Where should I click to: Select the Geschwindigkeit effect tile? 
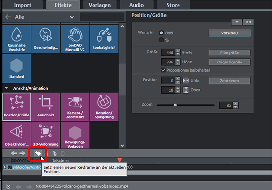[46, 39]
